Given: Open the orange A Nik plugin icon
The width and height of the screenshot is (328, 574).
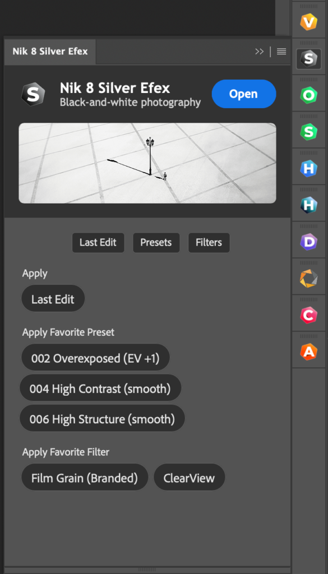Looking at the screenshot, I should pos(308,352).
